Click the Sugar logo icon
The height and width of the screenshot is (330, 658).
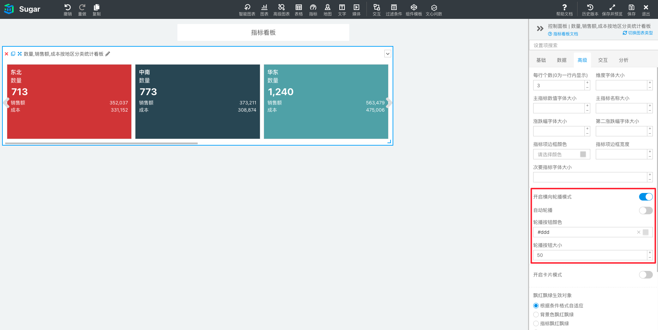(9, 9)
